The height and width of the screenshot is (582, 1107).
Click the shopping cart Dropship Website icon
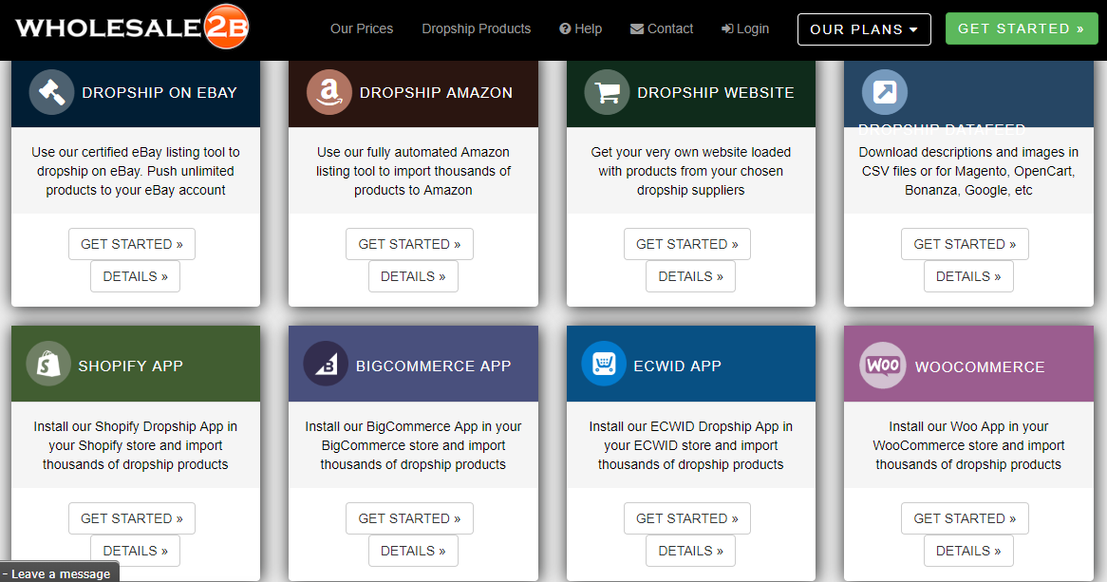(x=607, y=92)
